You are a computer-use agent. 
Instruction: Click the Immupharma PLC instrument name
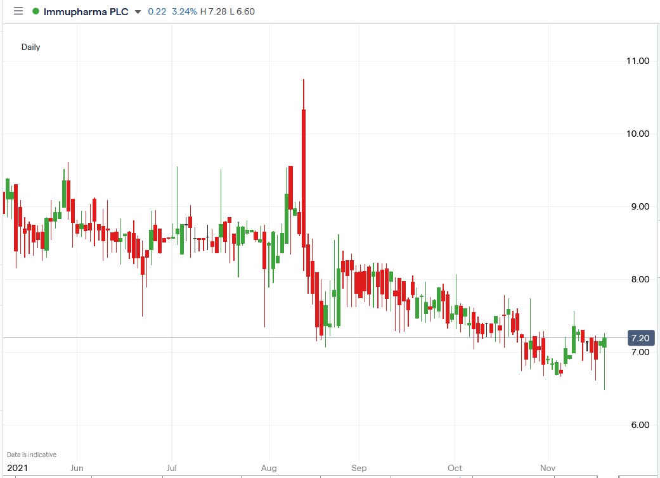86,11
